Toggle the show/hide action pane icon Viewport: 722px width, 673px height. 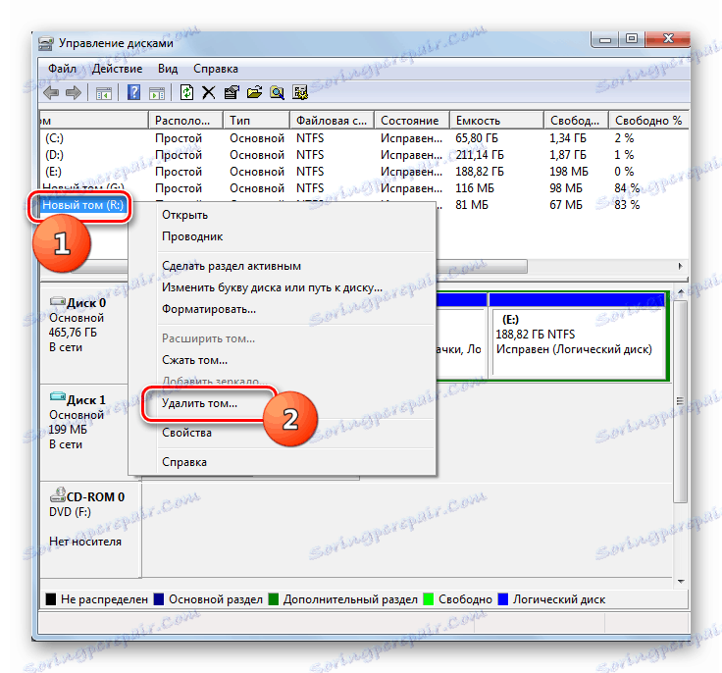pos(157,93)
